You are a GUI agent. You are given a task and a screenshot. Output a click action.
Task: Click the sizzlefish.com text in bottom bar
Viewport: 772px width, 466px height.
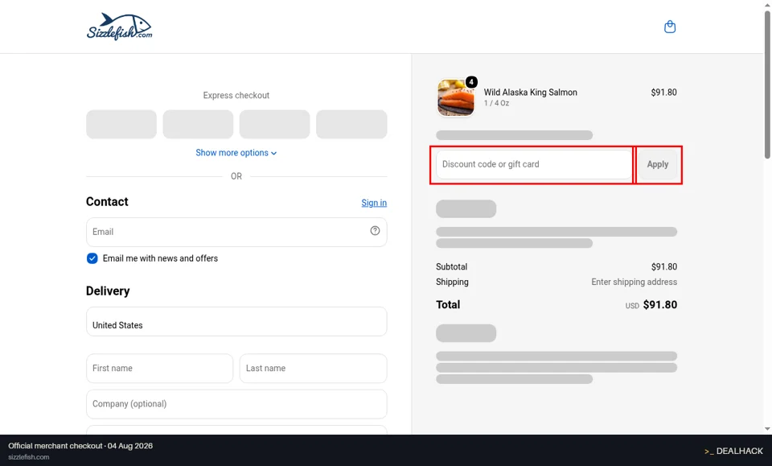pyautogui.click(x=29, y=457)
